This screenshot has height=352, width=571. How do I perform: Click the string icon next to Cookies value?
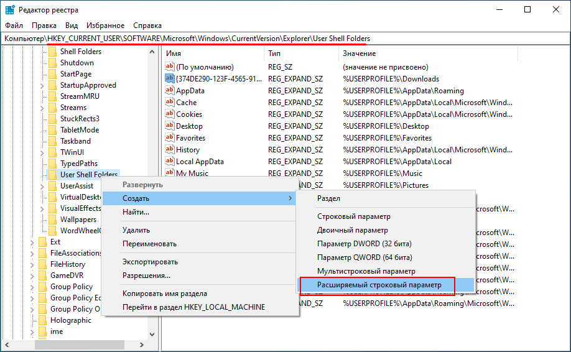[x=169, y=114]
